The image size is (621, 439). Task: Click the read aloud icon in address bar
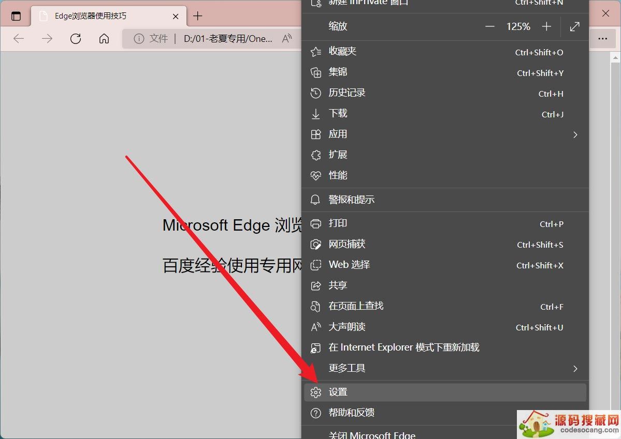click(x=287, y=39)
